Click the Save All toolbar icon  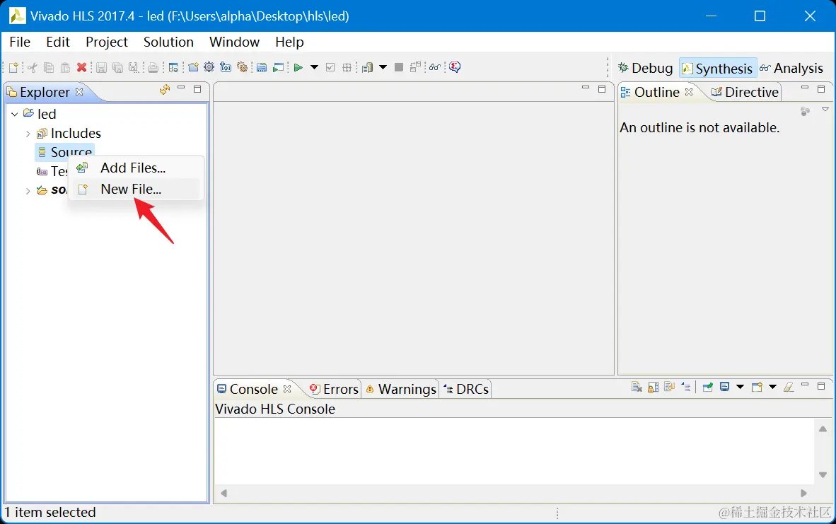click(x=118, y=67)
